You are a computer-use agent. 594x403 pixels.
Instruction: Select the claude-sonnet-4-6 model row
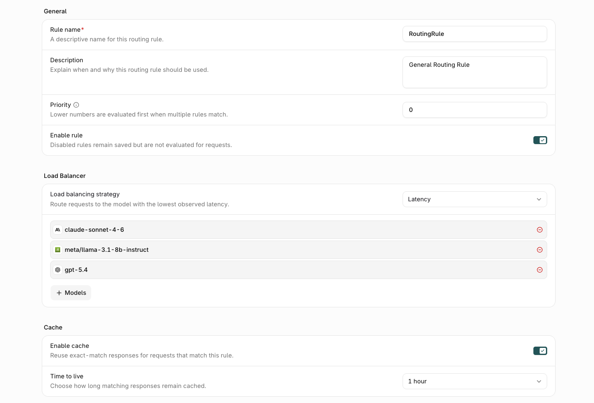point(298,230)
